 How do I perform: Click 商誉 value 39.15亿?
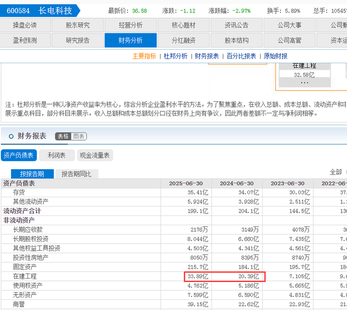pyautogui.click(x=198, y=304)
